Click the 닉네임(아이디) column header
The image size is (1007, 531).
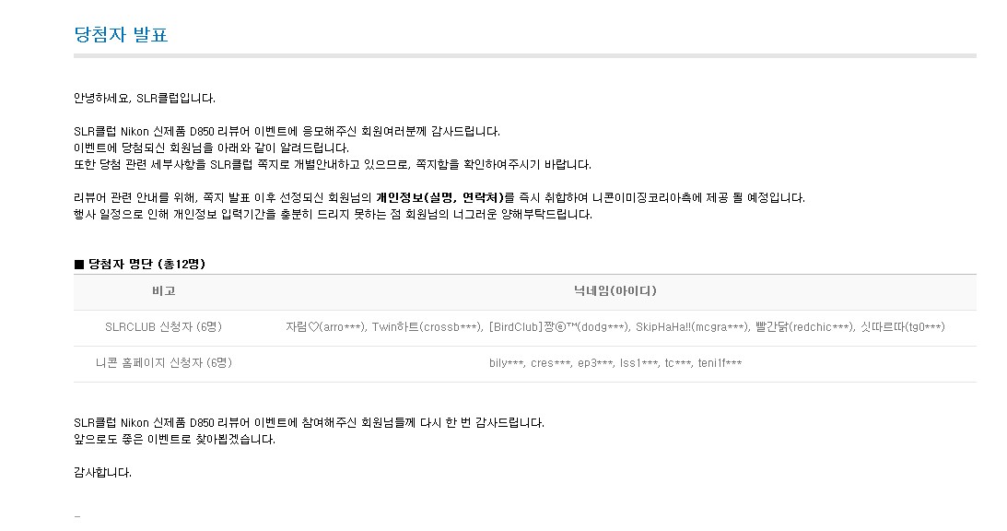(615, 291)
